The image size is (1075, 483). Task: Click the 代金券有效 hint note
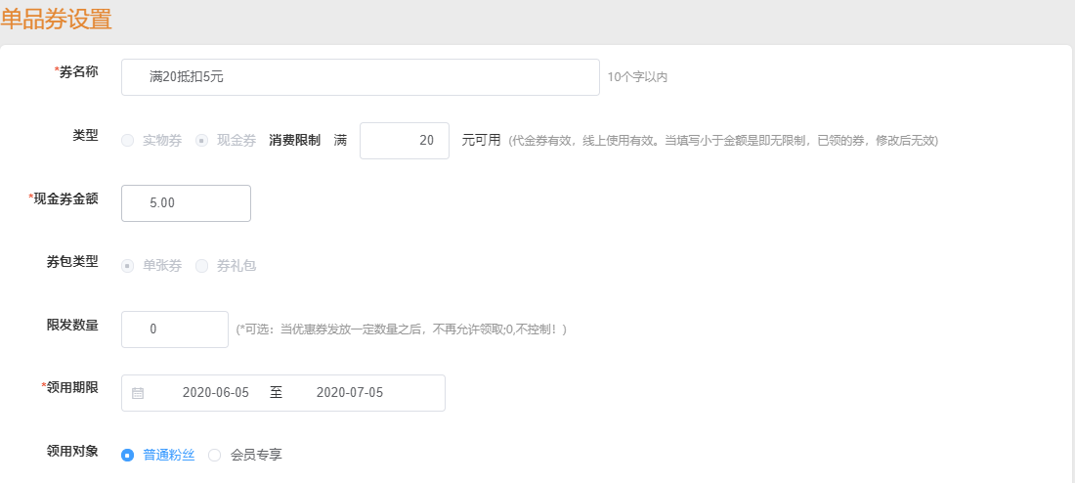coord(722,142)
